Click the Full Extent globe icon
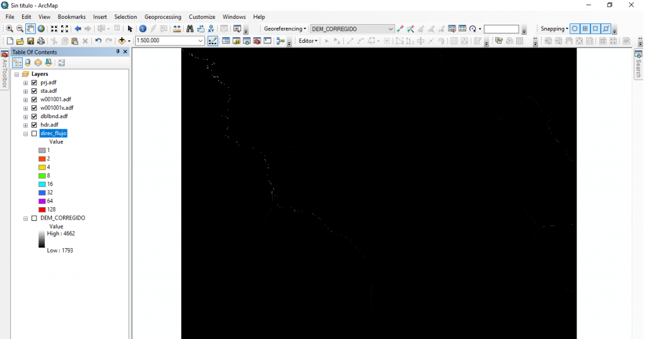The width and height of the screenshot is (646, 339). click(x=41, y=29)
